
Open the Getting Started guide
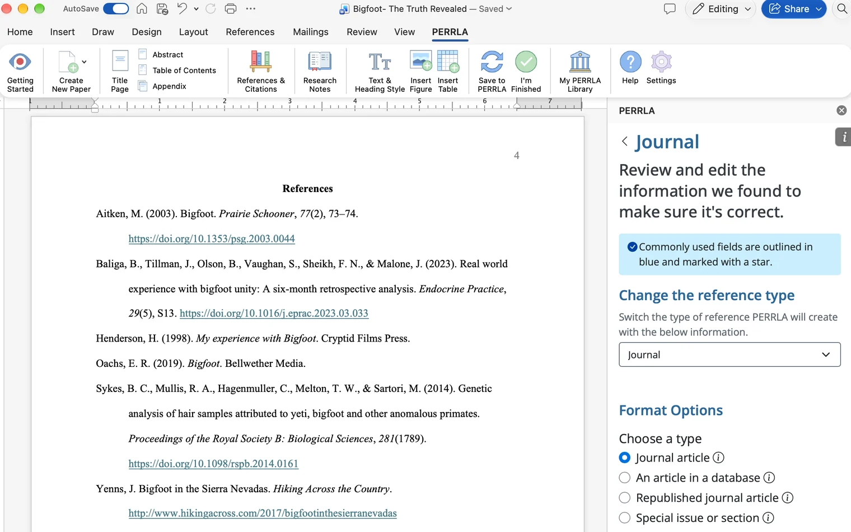[20, 72]
